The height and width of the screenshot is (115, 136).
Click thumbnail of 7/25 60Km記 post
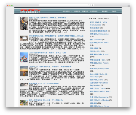click(24, 38)
